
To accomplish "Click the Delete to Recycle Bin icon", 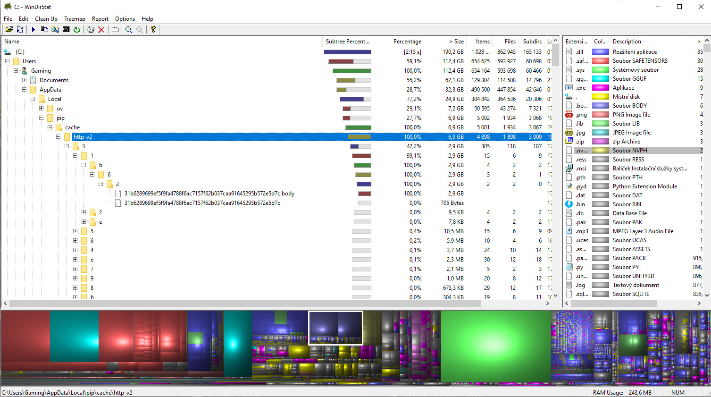I will pos(91,29).
